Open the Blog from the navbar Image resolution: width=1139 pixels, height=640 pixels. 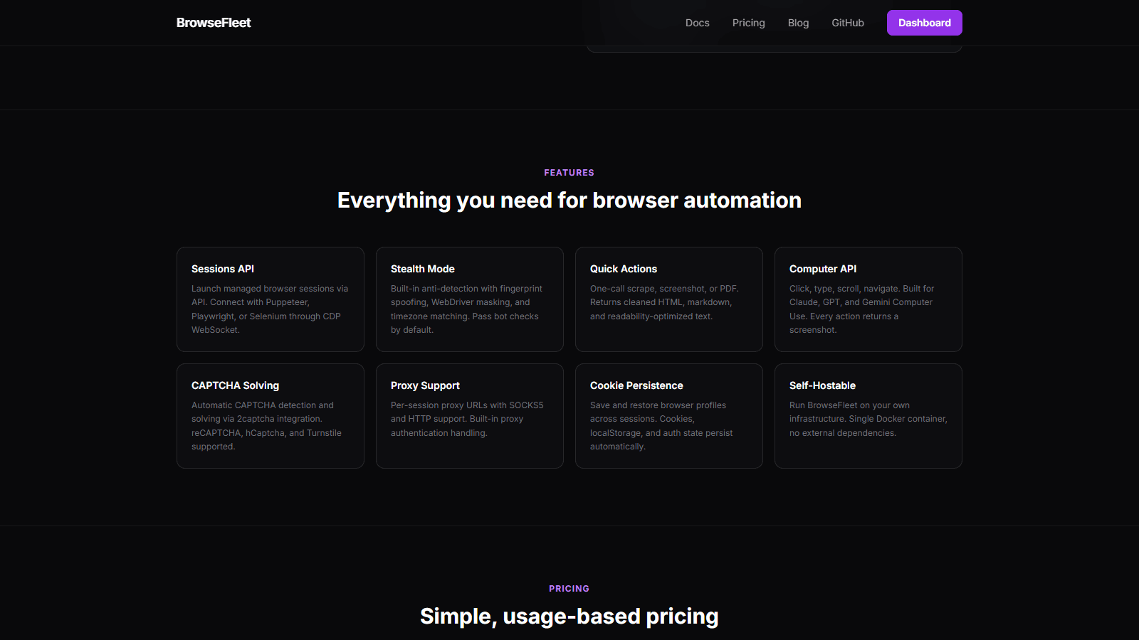pos(798,22)
